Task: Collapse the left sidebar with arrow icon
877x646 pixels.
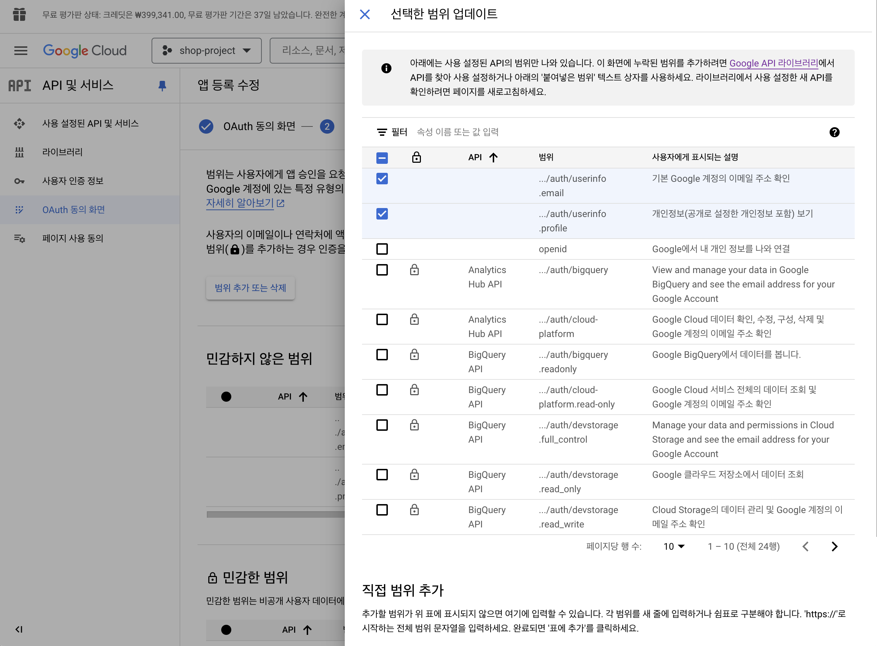Action: [x=19, y=629]
